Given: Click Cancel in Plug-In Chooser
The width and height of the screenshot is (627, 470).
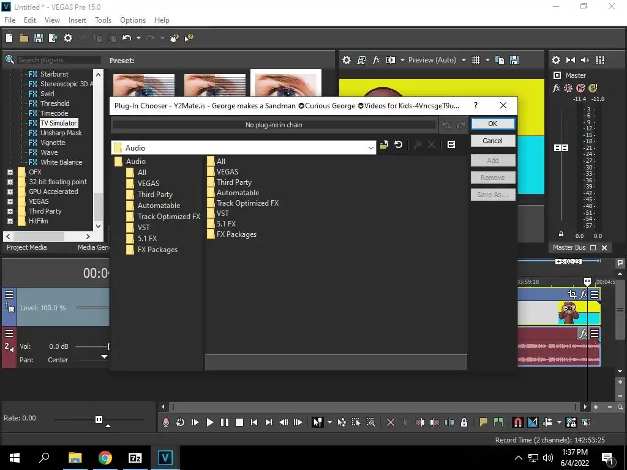Looking at the screenshot, I should point(493,141).
